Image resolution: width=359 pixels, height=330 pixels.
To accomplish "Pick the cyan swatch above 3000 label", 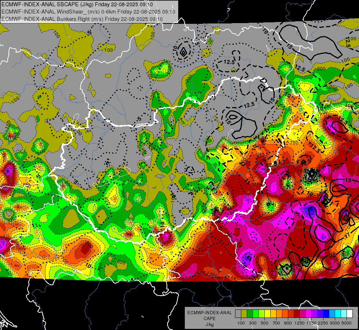I will (338, 314).
